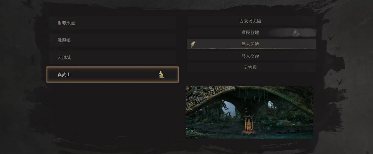Choose the highlighted 真武山 region
The image size is (373, 154).
(112, 75)
